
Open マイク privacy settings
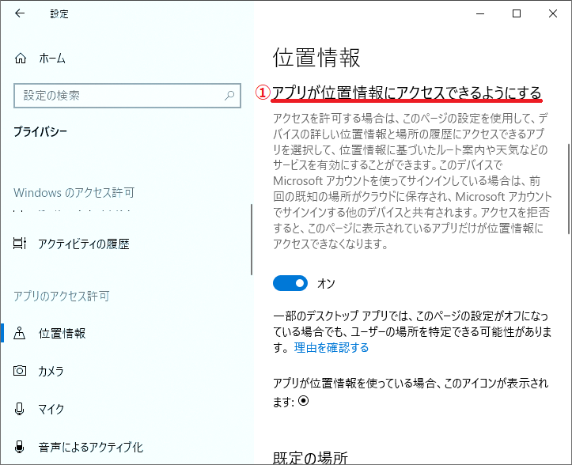pyautogui.click(x=51, y=409)
